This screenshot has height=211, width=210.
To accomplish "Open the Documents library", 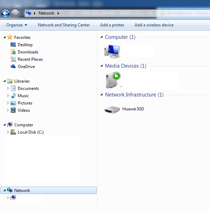I will tap(28, 88).
